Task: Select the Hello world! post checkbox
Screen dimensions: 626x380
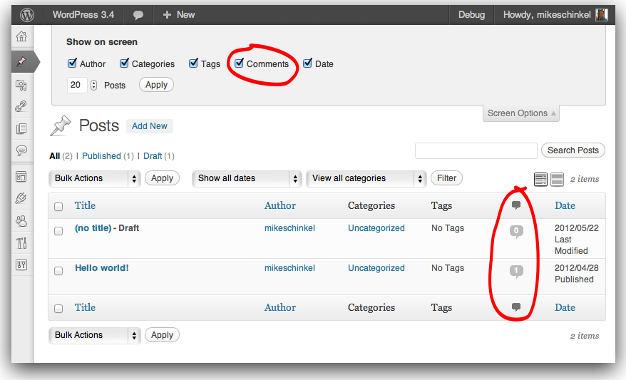Action: click(x=58, y=271)
